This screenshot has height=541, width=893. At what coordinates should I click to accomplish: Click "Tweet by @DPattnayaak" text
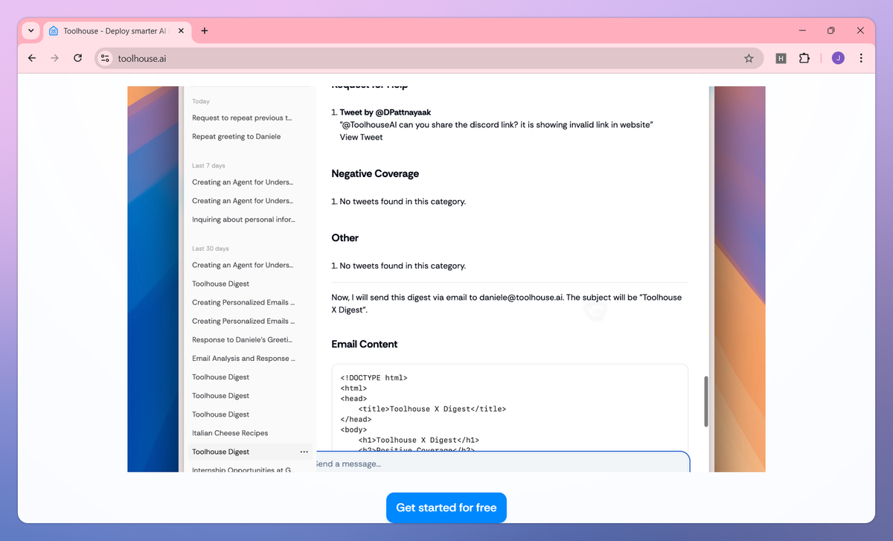coord(385,112)
